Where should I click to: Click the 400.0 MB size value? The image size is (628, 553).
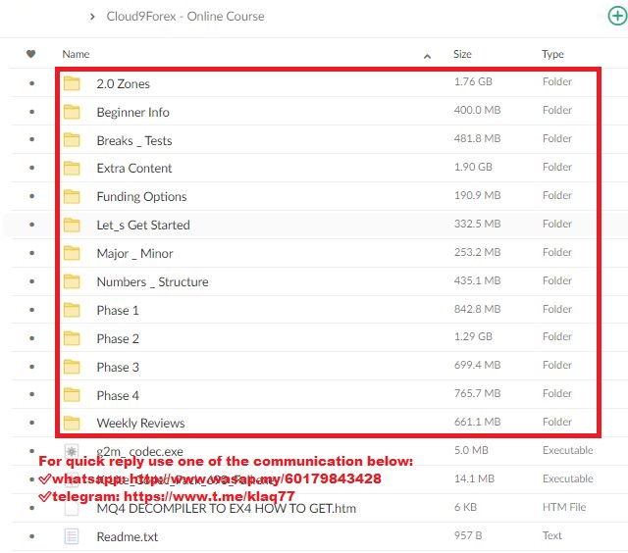[478, 110]
